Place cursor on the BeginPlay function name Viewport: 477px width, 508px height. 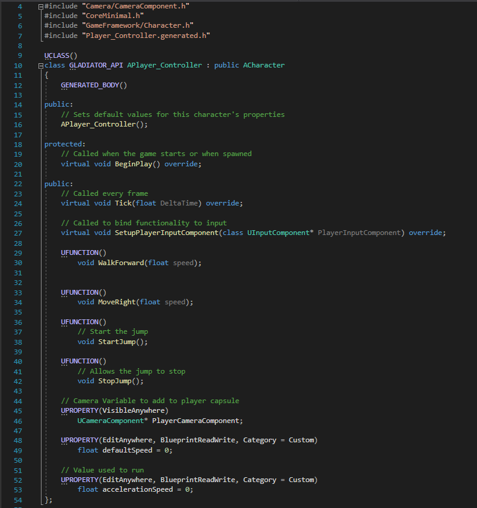point(134,164)
